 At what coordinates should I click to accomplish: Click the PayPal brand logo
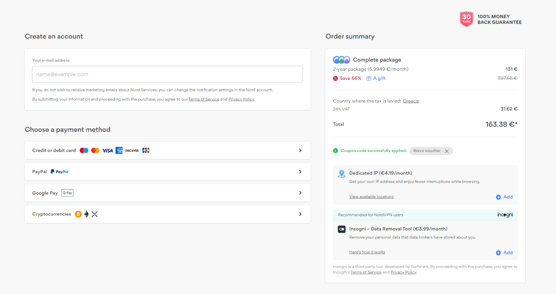coord(59,172)
